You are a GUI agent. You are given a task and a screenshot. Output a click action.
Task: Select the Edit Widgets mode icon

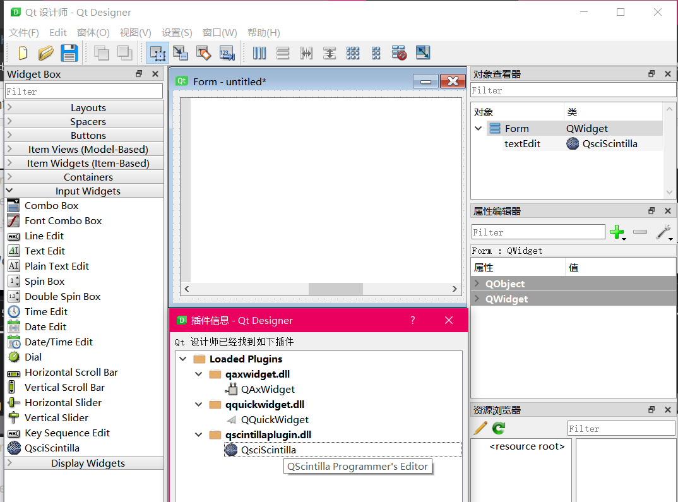[157, 53]
